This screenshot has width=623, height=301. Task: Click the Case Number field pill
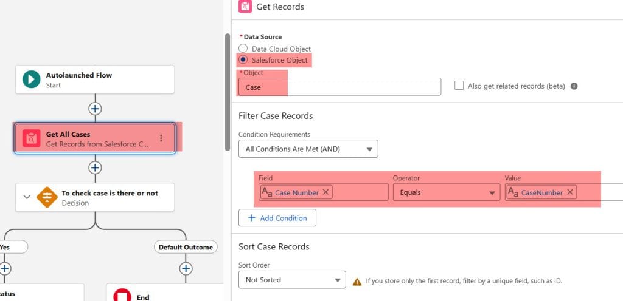(x=296, y=192)
